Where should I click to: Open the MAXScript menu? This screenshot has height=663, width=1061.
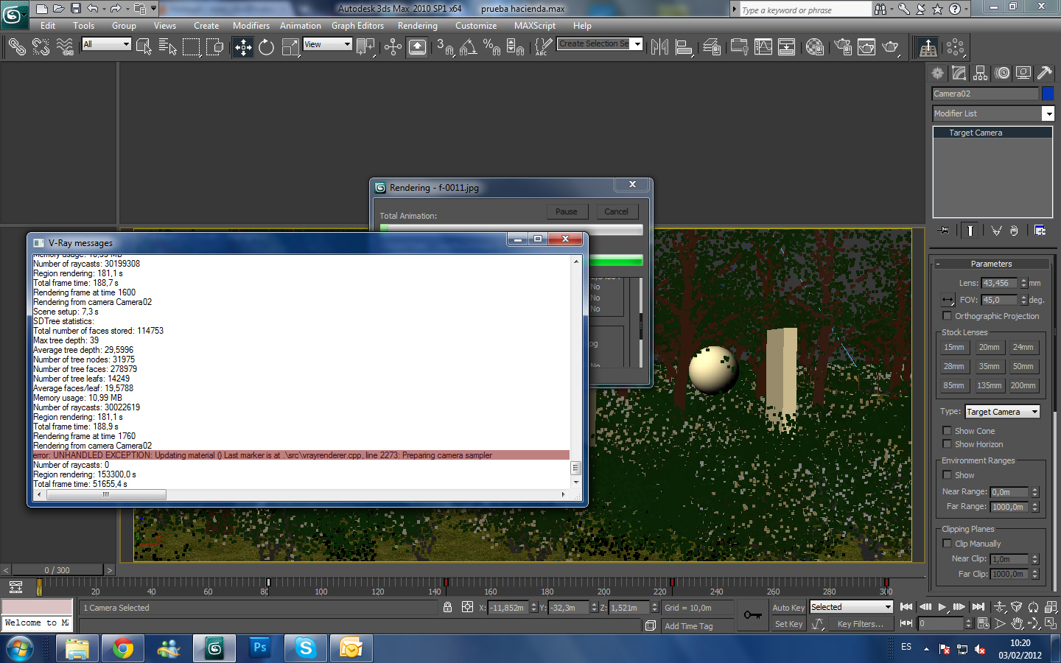[535, 26]
